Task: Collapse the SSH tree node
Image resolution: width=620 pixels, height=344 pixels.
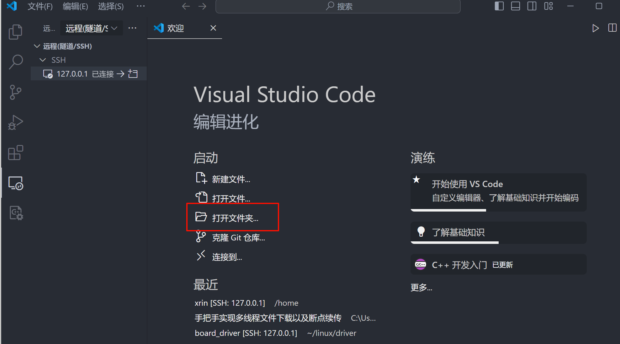Action: tap(43, 60)
